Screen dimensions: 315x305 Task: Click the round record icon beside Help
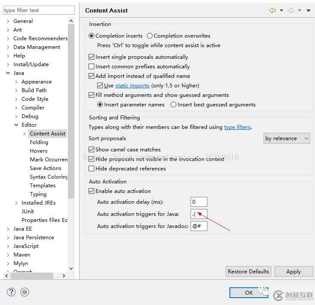[x=25, y=292]
